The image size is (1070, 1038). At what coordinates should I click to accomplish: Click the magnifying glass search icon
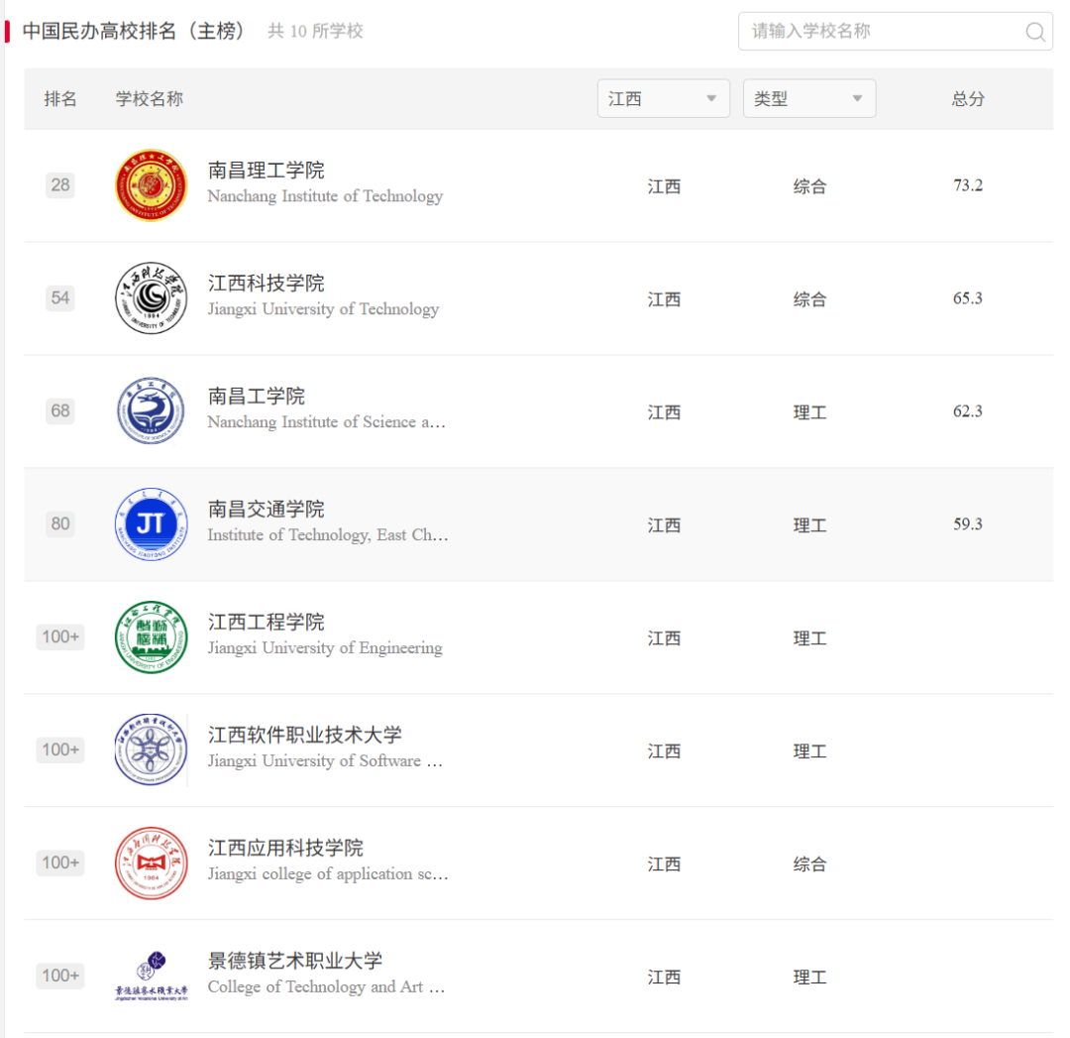1035,32
